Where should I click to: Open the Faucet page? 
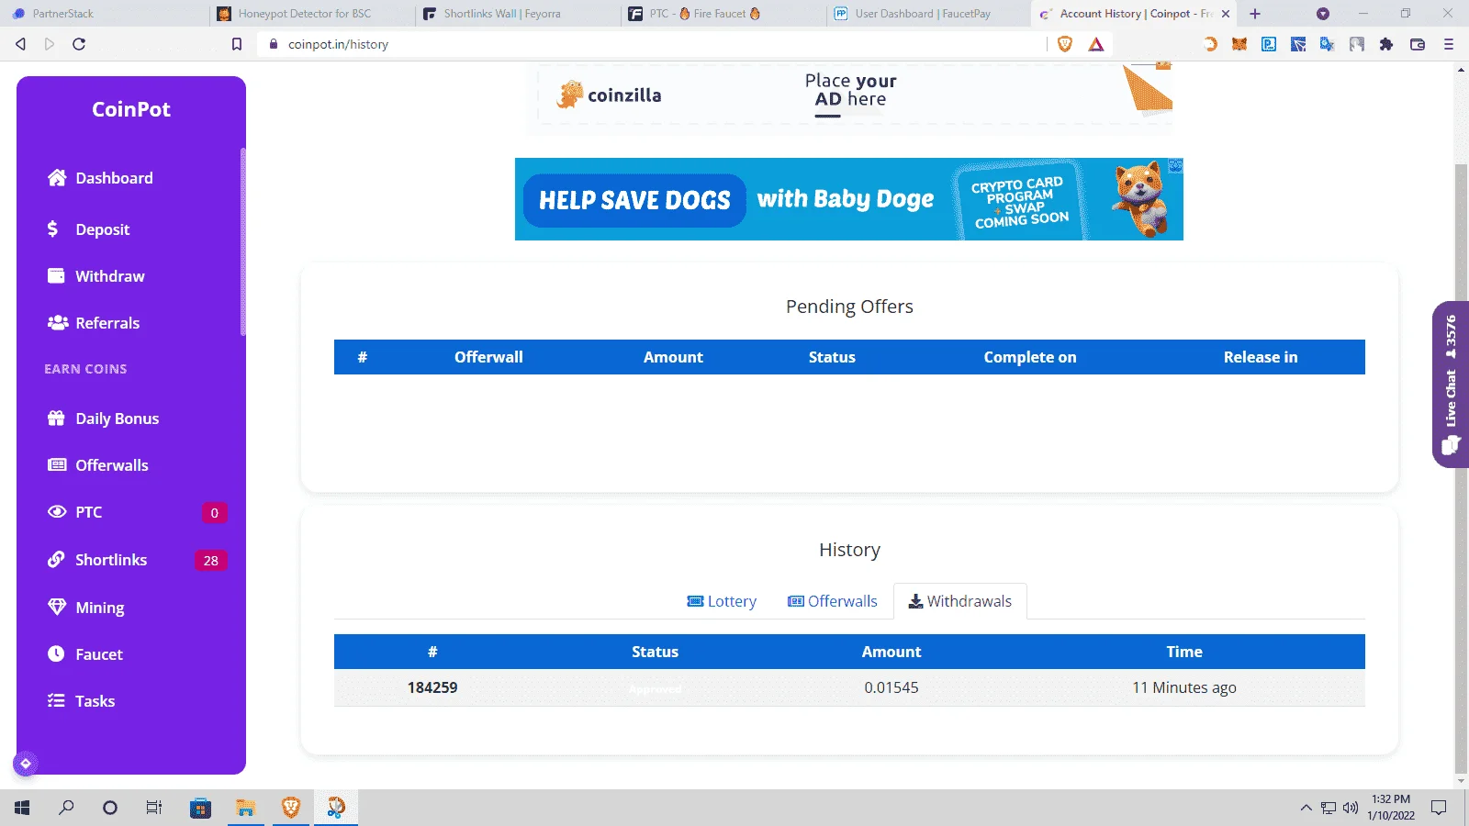[x=84, y=654]
